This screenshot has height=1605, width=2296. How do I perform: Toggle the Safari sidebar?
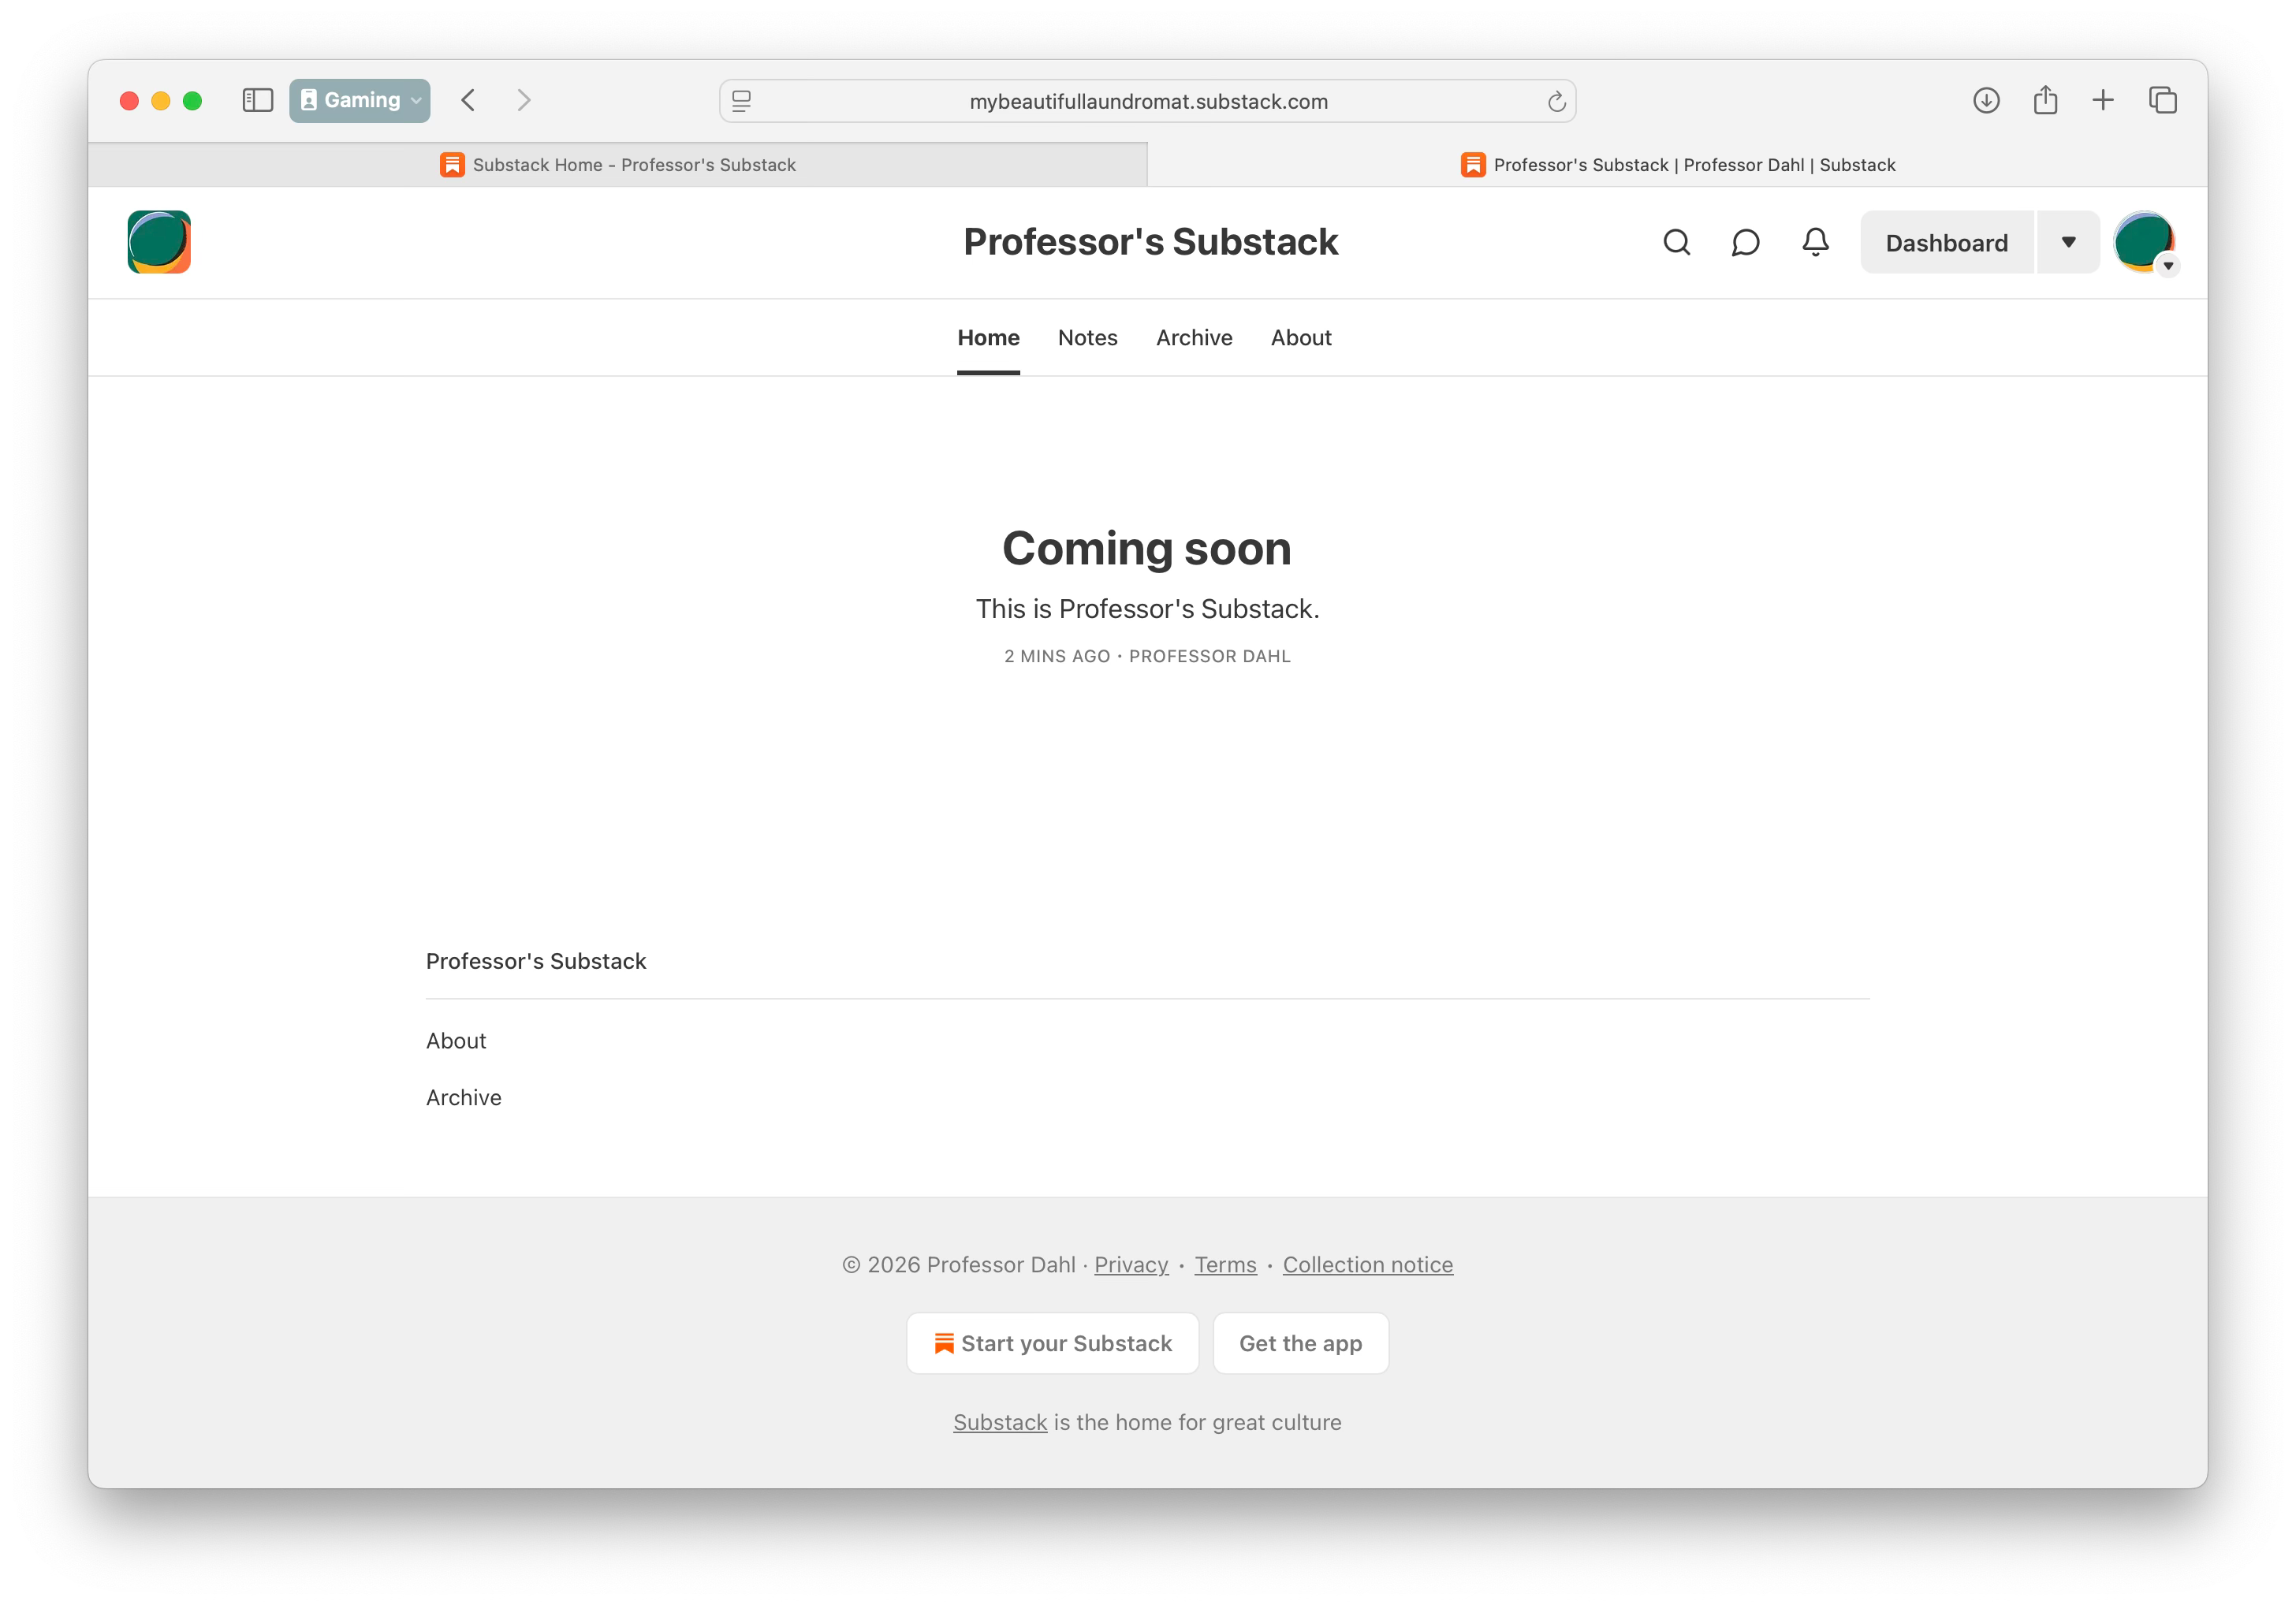coord(257,100)
